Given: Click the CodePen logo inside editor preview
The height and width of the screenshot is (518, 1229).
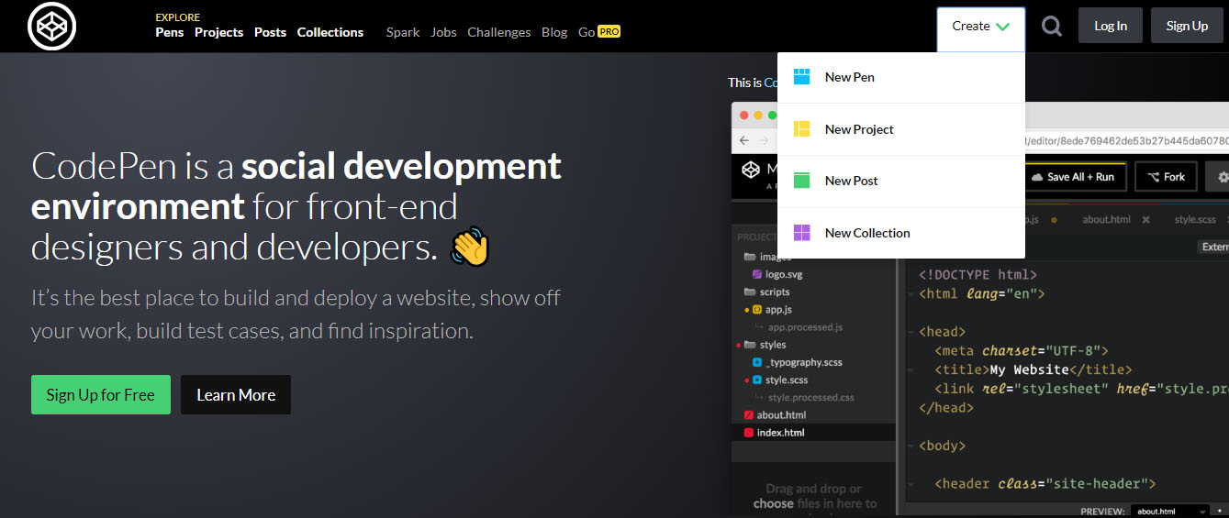Looking at the screenshot, I should 751,170.
